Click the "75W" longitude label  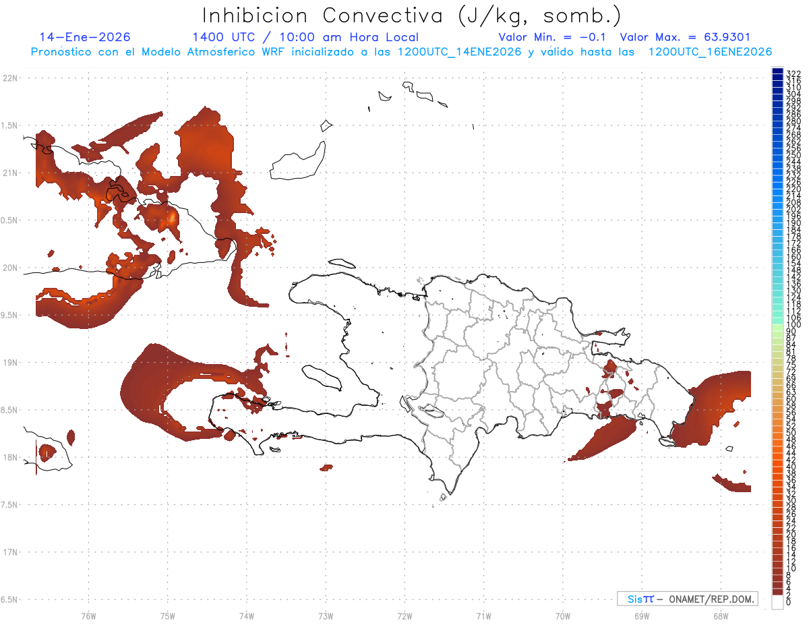coord(167,615)
